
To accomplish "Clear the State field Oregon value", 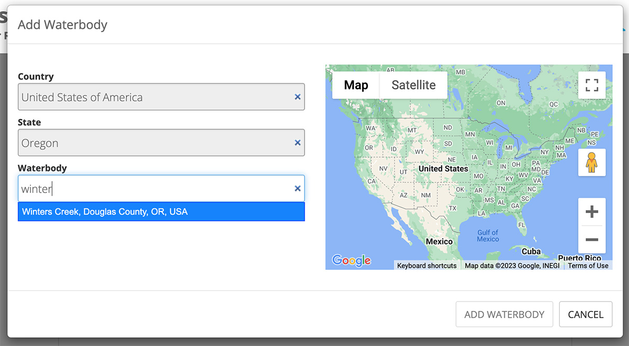I will pyautogui.click(x=297, y=143).
